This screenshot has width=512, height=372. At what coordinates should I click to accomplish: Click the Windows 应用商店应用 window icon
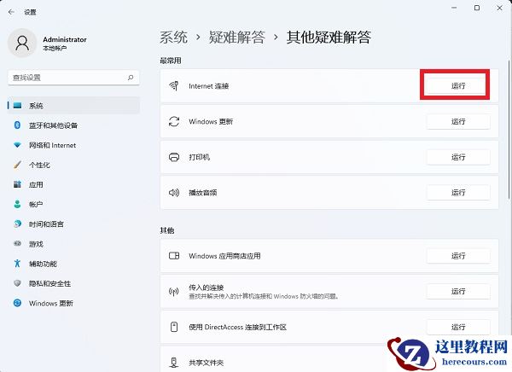[174, 256]
